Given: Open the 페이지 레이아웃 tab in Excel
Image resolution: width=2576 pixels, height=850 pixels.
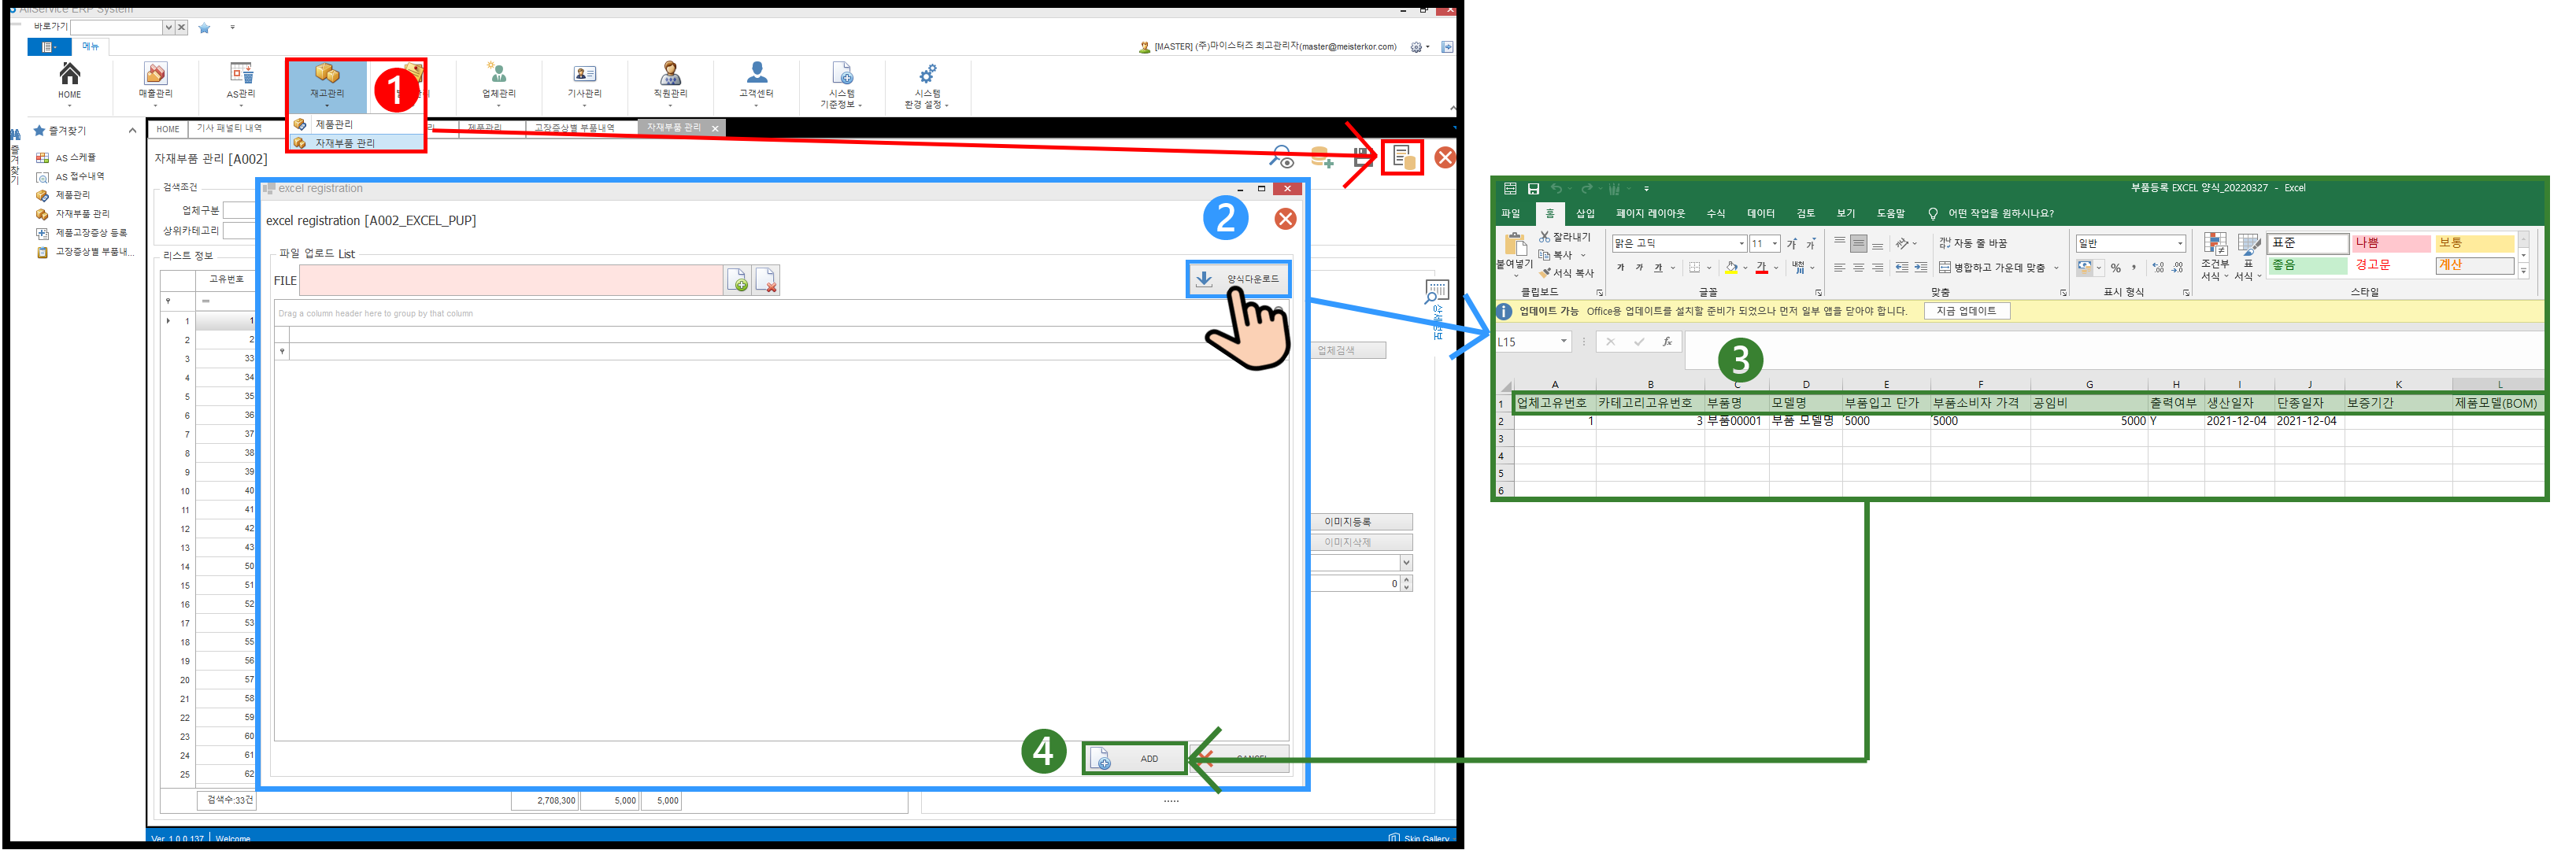Looking at the screenshot, I should [1650, 214].
